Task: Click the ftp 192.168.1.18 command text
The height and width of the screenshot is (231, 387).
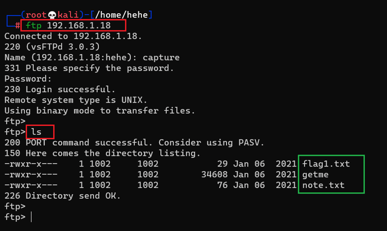Action: click(68, 25)
